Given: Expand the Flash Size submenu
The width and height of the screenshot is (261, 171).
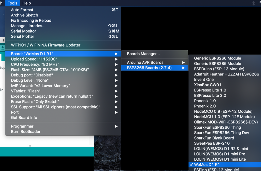Looking at the screenshot, I should pyautogui.click(x=63, y=70).
